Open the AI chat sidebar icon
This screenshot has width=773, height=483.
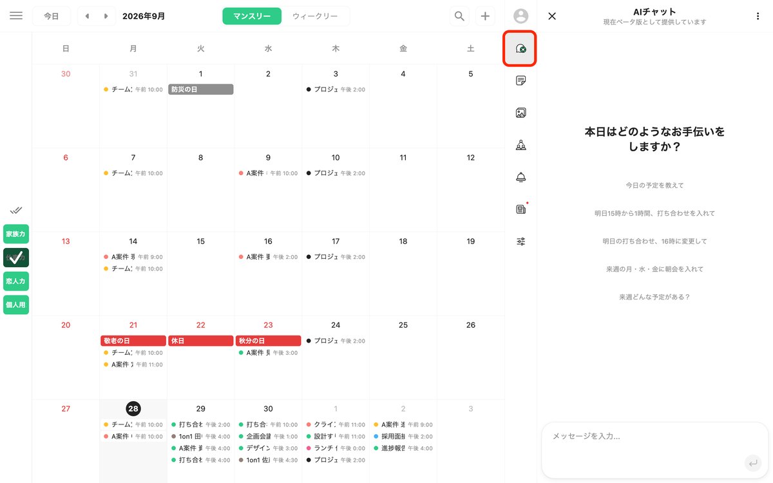coord(520,48)
